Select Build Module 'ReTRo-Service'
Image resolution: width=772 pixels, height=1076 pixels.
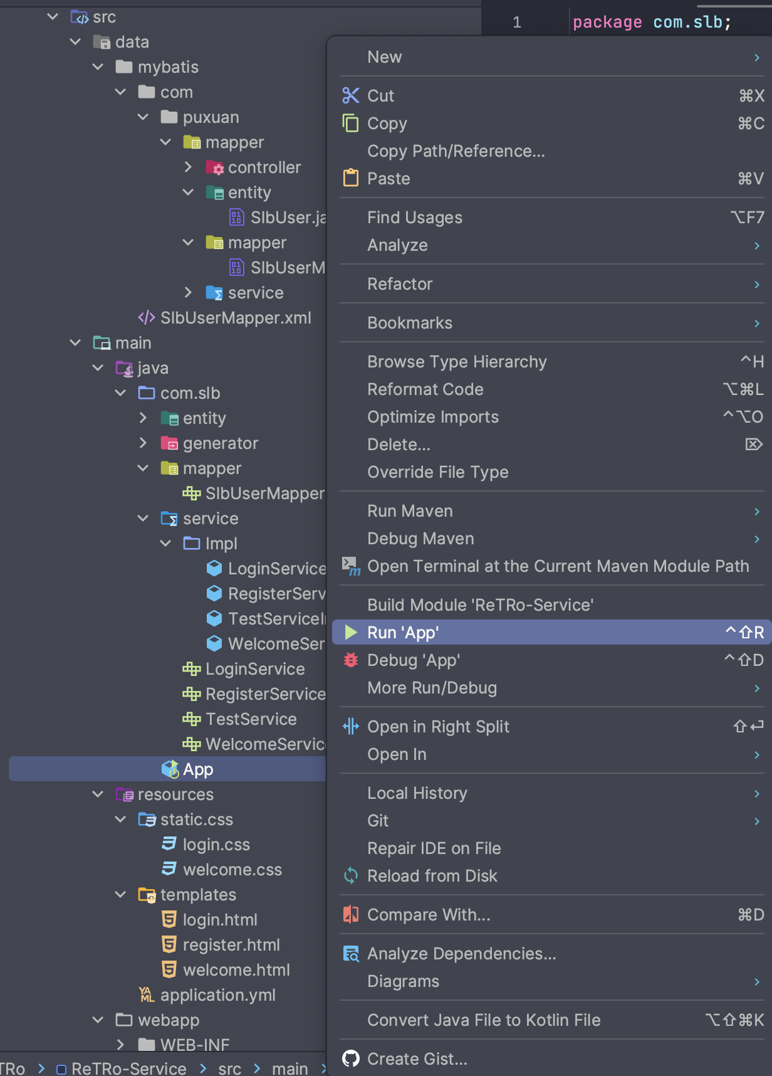[551, 605]
